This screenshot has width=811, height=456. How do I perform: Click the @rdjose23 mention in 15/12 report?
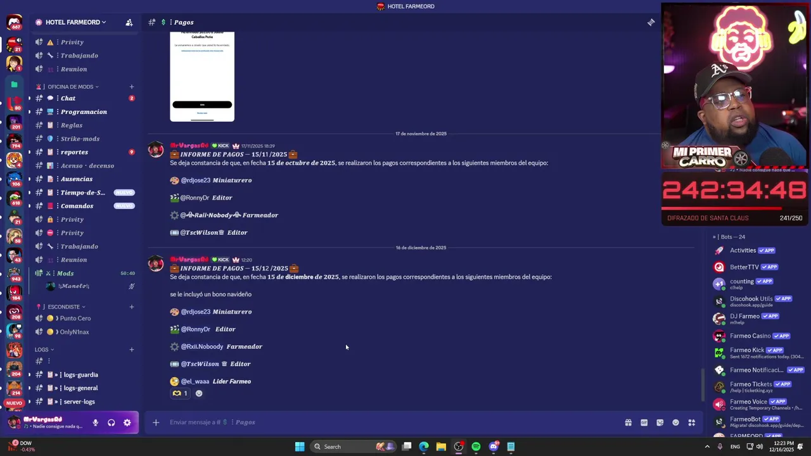196,312
